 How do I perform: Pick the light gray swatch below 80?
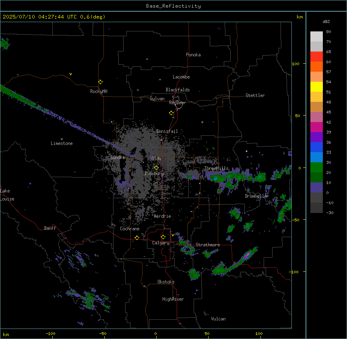tap(316, 37)
